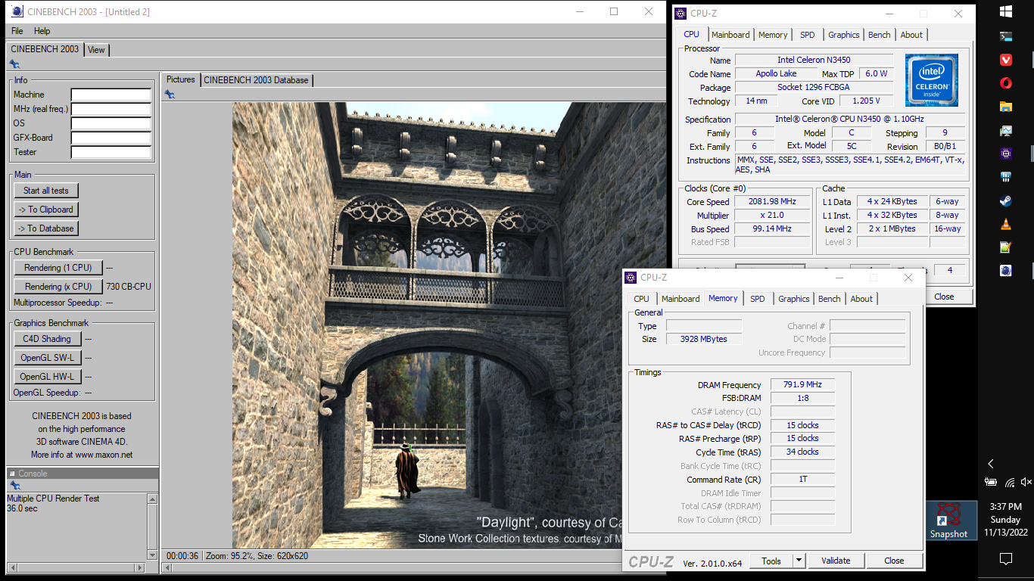The height and width of the screenshot is (581, 1034).
Task: Click console vertical scrollbar down arrow
Action: tap(152, 555)
